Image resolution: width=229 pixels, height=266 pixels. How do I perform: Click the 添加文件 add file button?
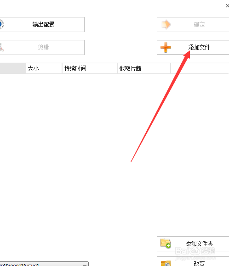point(193,47)
